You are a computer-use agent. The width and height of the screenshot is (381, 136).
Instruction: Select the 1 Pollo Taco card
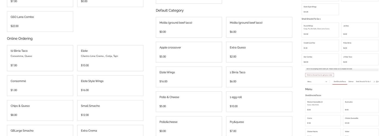(x=360, y=59)
